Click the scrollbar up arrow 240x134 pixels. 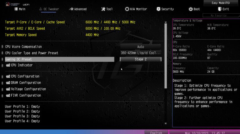coord(166,22)
